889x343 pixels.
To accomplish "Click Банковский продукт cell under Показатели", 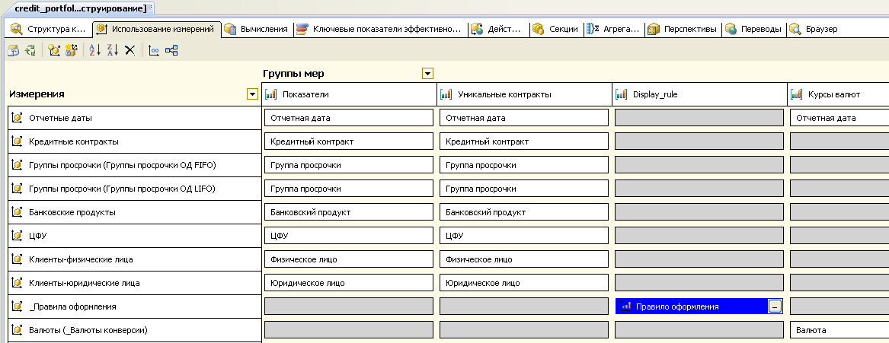I will tap(349, 212).
